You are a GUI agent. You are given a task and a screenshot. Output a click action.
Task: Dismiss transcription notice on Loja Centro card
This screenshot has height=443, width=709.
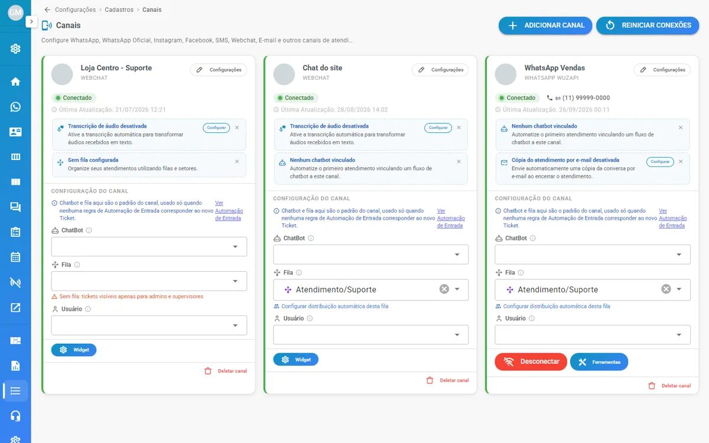pyautogui.click(x=237, y=128)
